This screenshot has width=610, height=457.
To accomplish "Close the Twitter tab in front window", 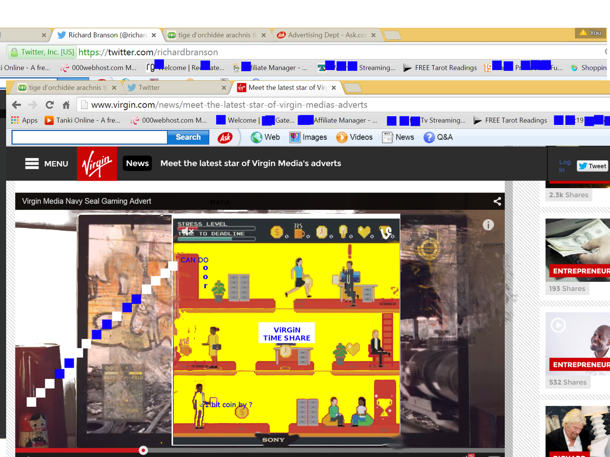I will point(224,88).
